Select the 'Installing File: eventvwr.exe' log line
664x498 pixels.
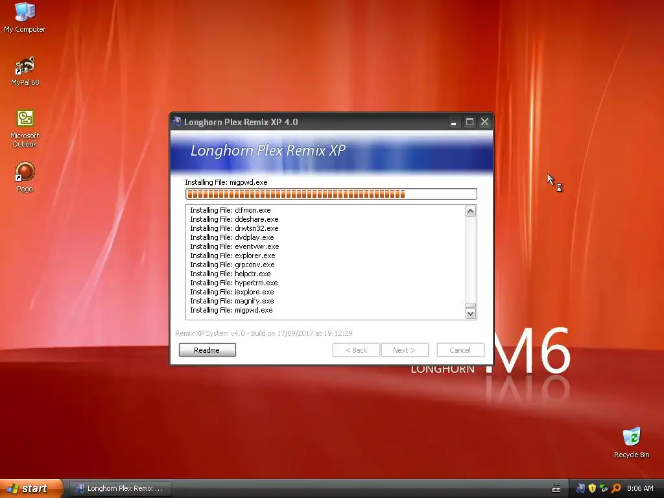point(235,246)
